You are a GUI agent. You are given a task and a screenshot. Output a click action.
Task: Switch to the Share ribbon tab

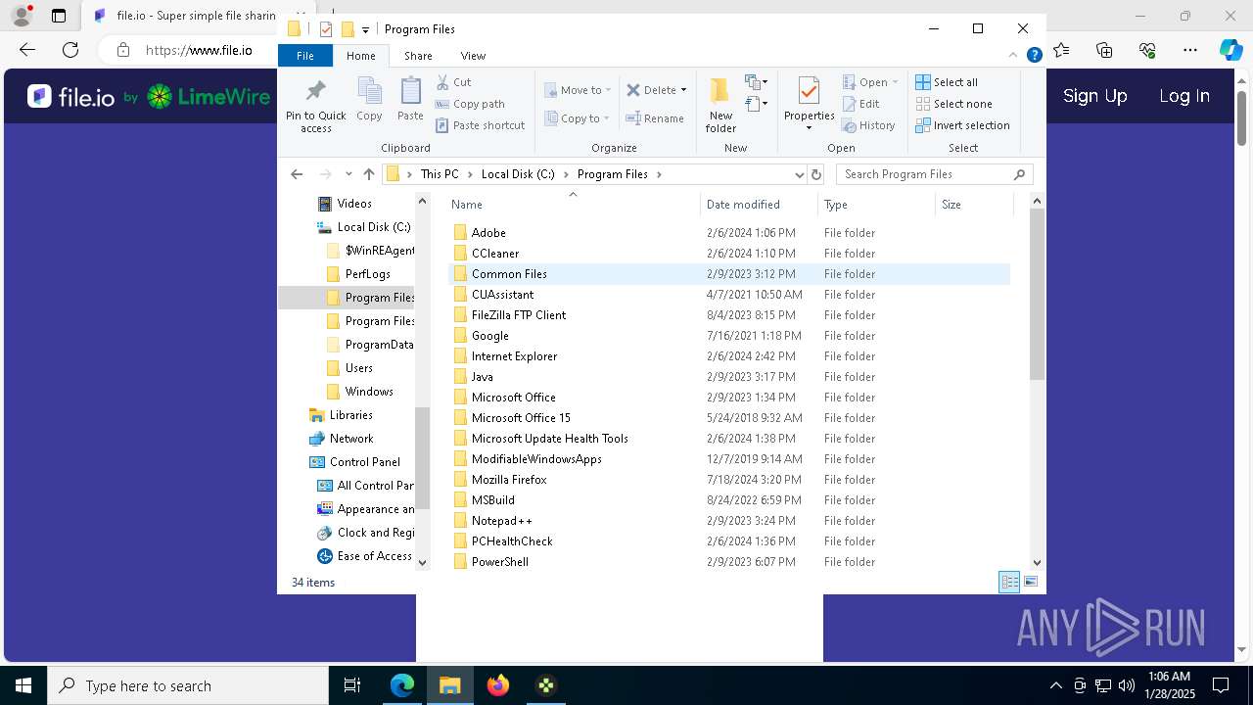(x=418, y=56)
